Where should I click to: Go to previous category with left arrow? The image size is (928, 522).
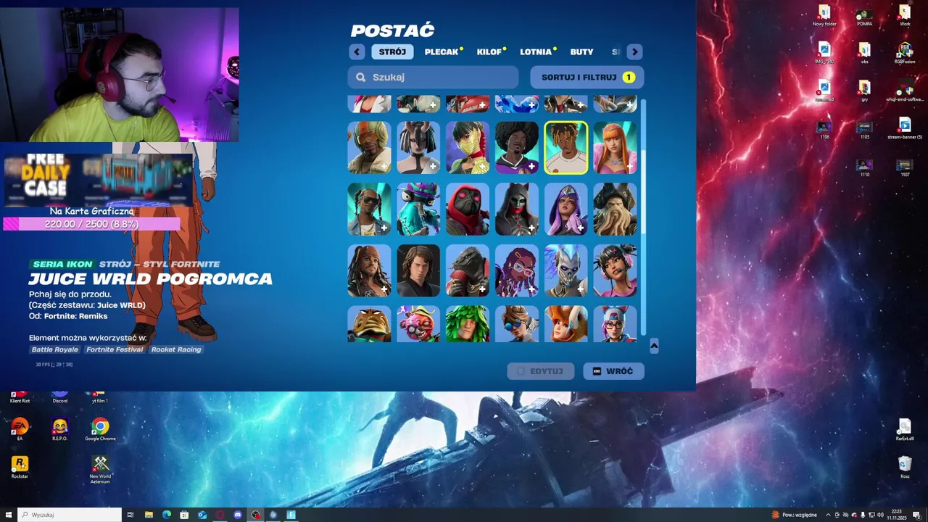[x=357, y=51]
